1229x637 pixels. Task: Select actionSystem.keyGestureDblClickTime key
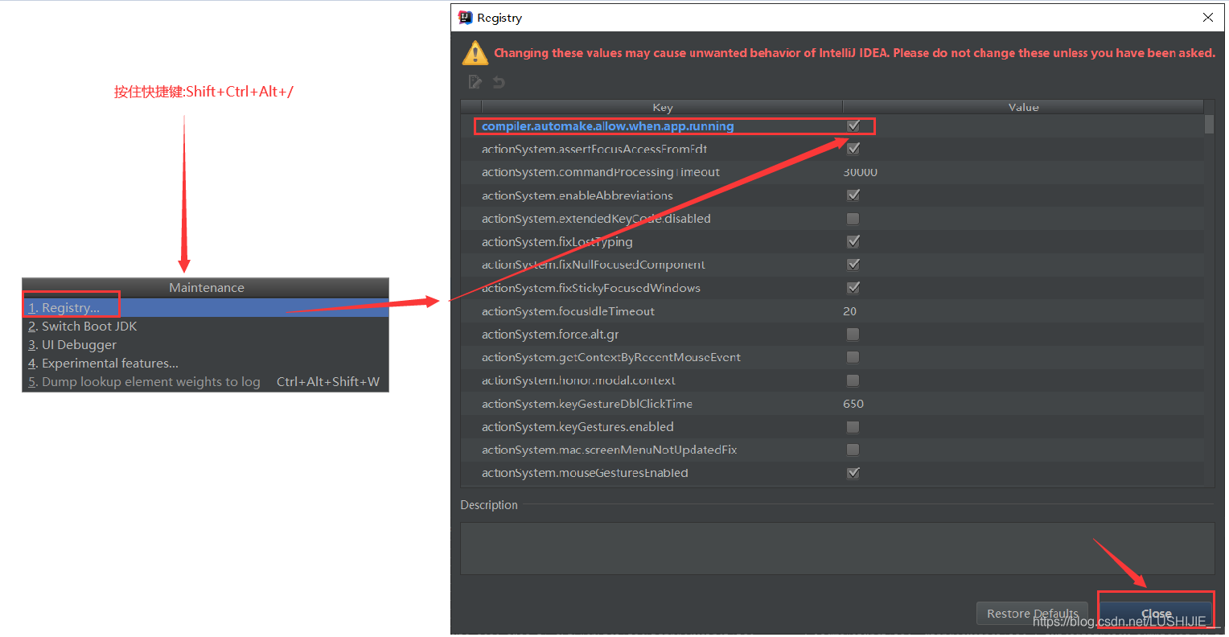point(586,404)
